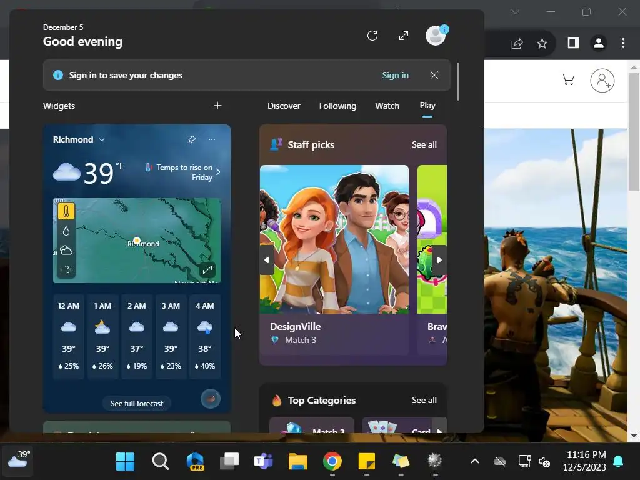Open weather widget more options menu

(x=211, y=139)
